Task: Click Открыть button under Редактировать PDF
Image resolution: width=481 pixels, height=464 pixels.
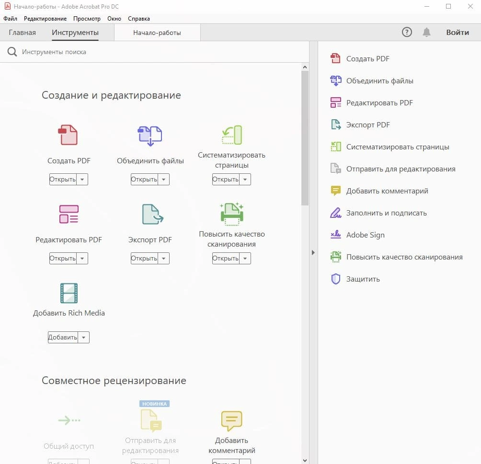Action: click(x=63, y=258)
